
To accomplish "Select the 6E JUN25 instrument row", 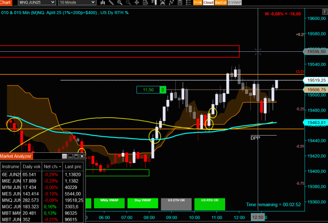I will coord(43,174).
